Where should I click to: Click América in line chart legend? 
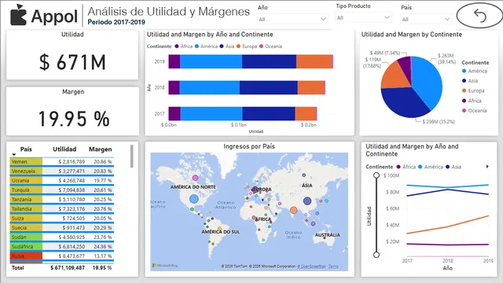pyautogui.click(x=431, y=167)
